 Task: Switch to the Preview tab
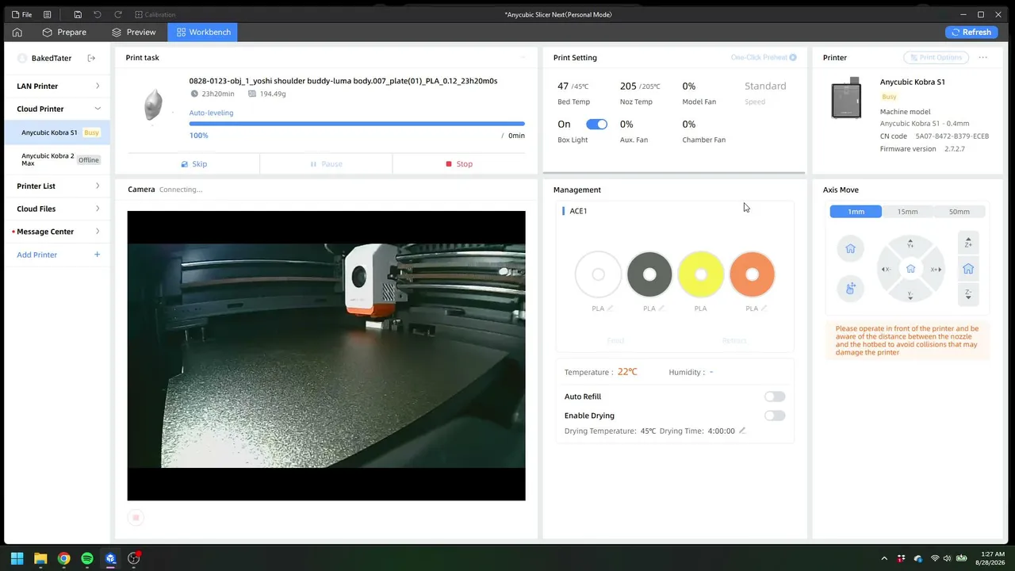tap(134, 32)
